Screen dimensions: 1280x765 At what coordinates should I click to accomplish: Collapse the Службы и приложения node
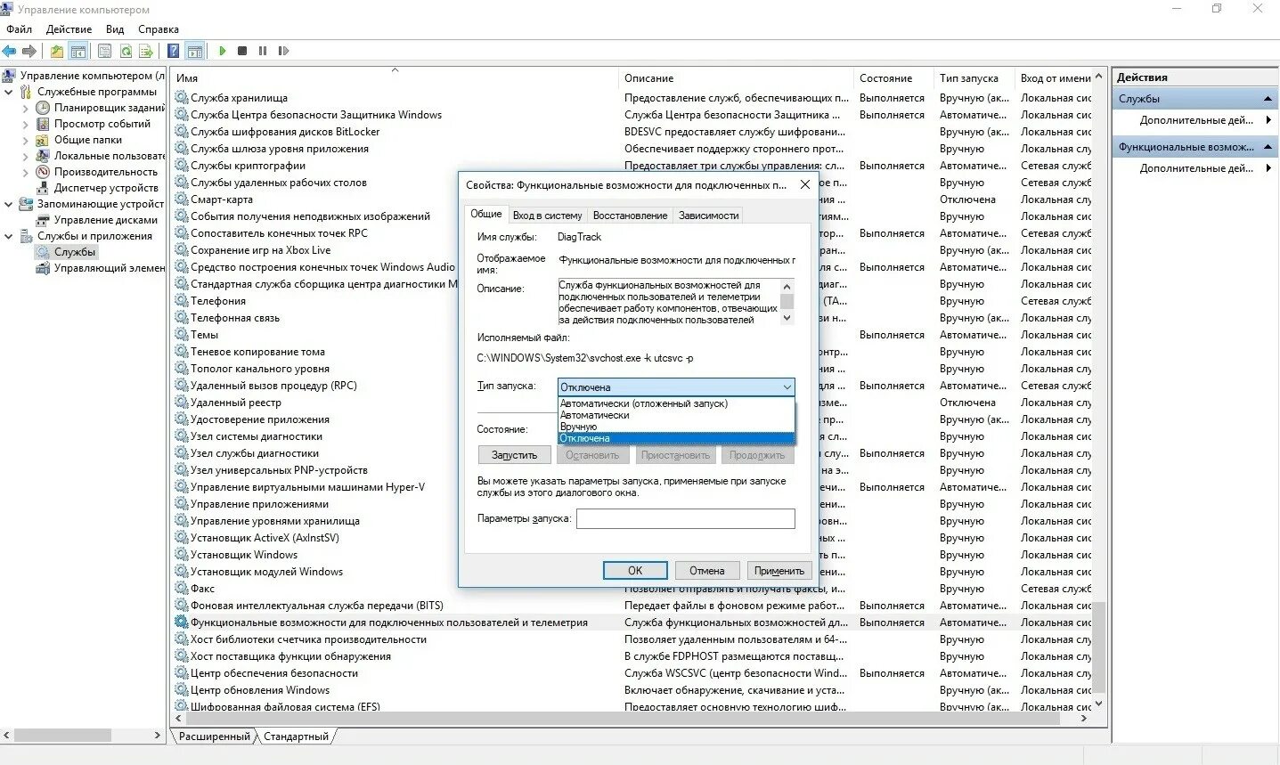9,236
